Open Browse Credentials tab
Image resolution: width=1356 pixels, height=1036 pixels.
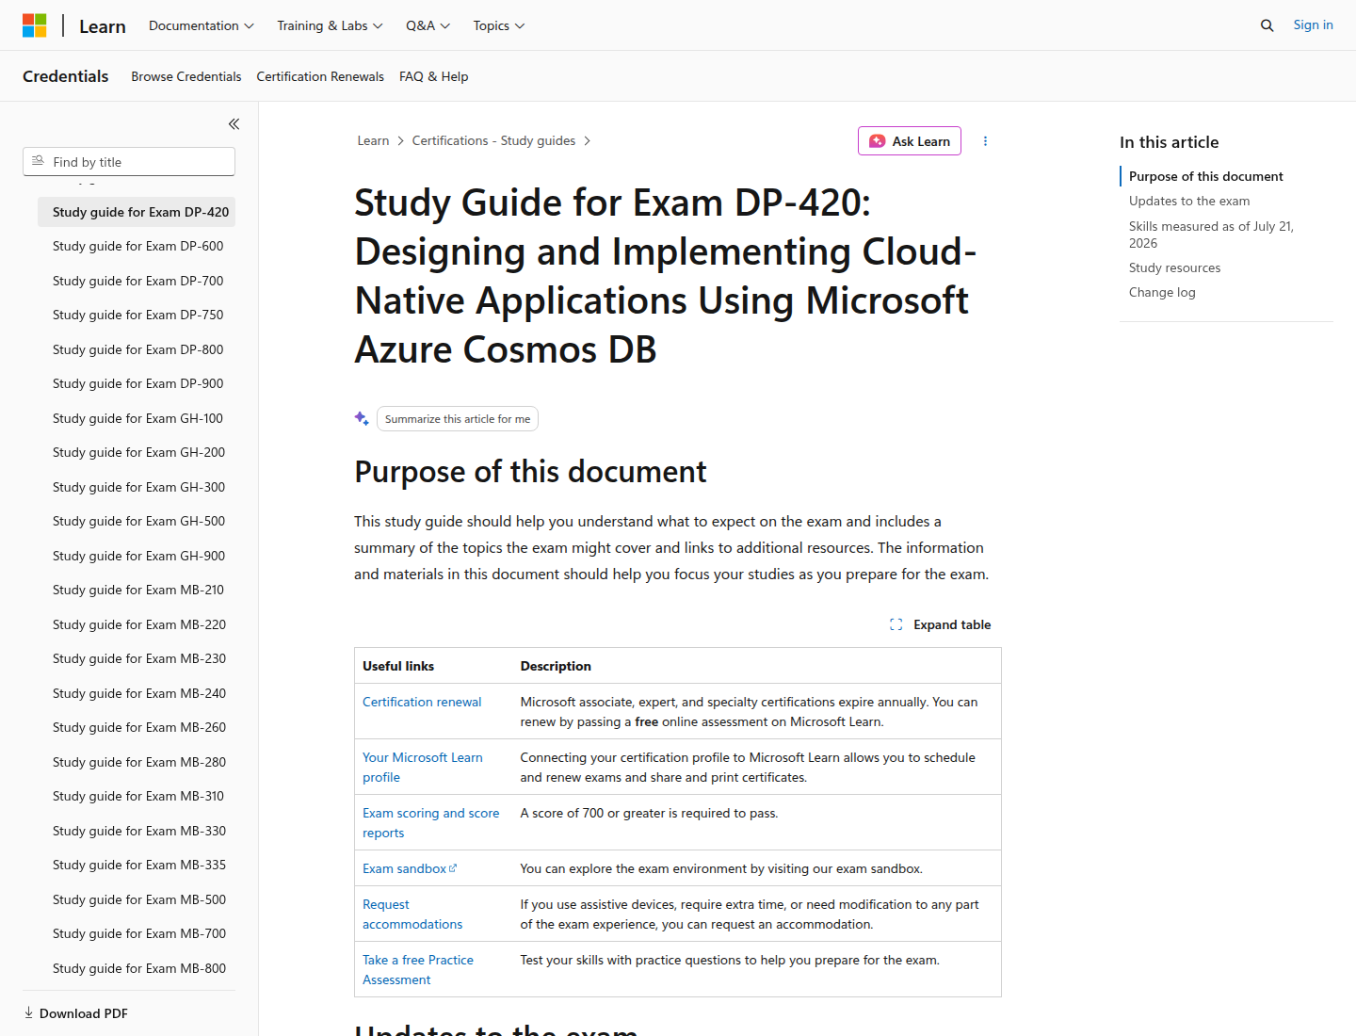(x=186, y=76)
